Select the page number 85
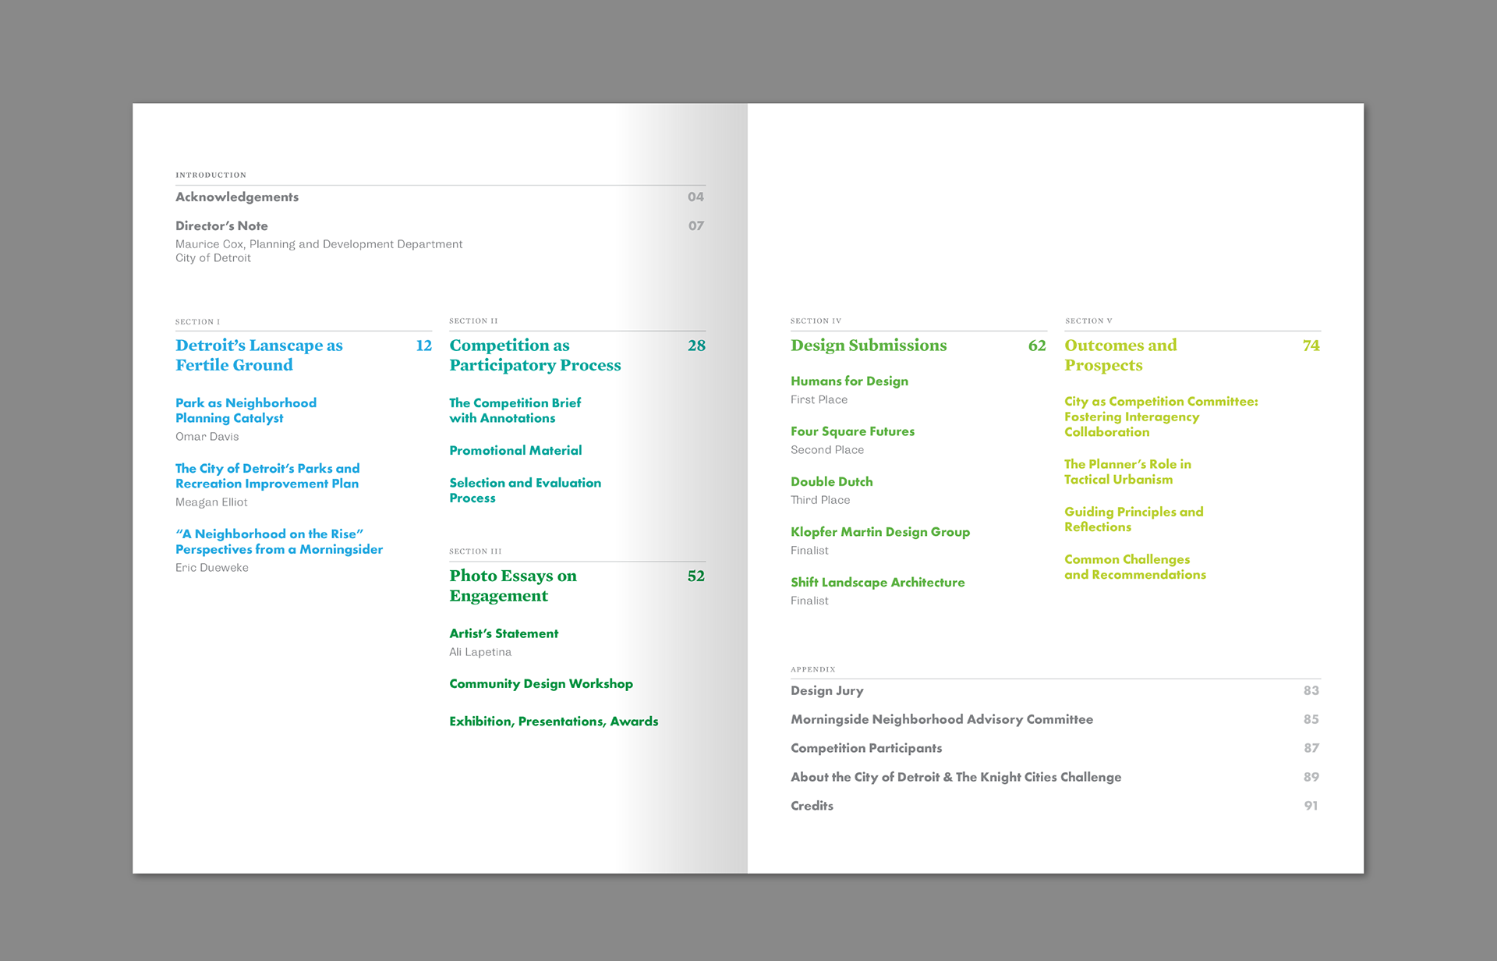The image size is (1497, 961). click(x=1311, y=719)
